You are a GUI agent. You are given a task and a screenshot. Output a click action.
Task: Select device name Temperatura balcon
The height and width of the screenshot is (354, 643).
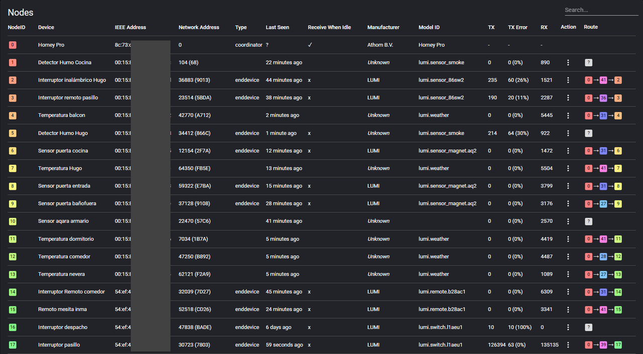(x=62, y=115)
